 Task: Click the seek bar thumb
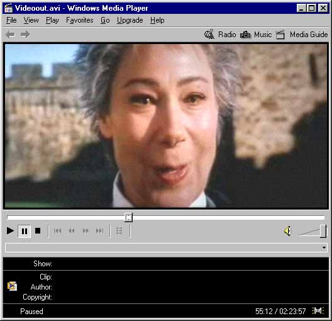(128, 217)
